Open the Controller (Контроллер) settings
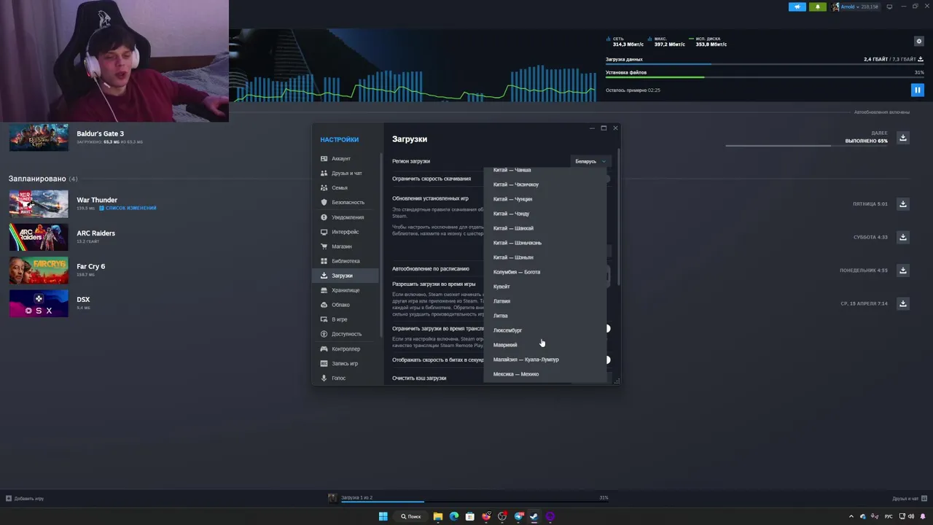This screenshot has width=933, height=525. [346, 349]
